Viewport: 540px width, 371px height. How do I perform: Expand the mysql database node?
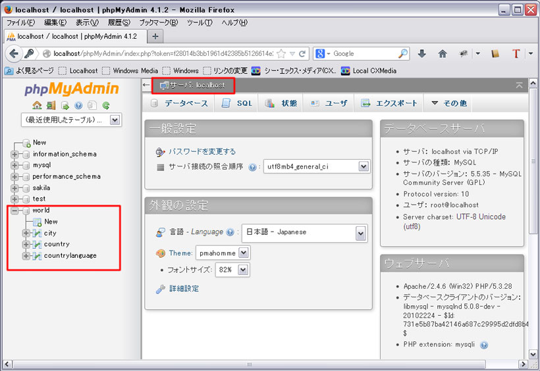pos(14,166)
